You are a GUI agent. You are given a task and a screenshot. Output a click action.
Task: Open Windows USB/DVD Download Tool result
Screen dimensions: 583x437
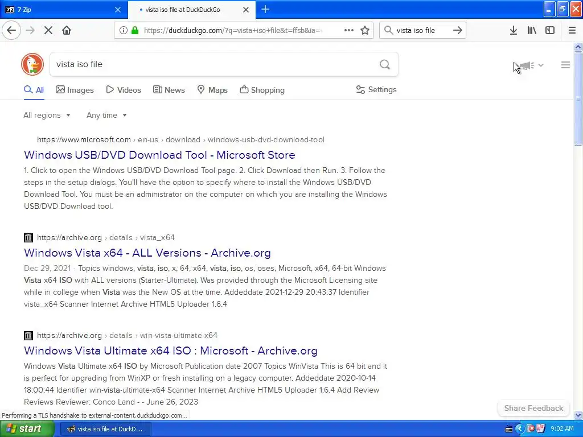pos(159,155)
